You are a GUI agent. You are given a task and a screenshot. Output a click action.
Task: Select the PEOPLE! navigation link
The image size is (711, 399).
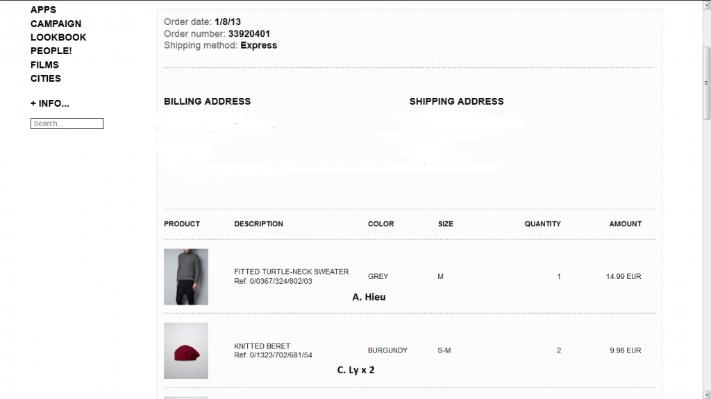(51, 51)
